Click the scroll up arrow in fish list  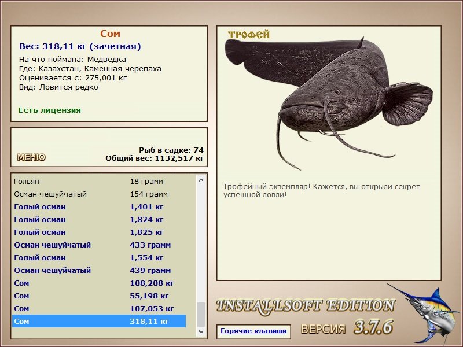201,180
